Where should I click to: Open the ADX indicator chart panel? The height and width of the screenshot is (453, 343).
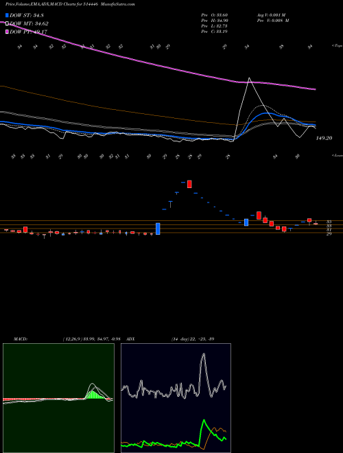pos(176,398)
